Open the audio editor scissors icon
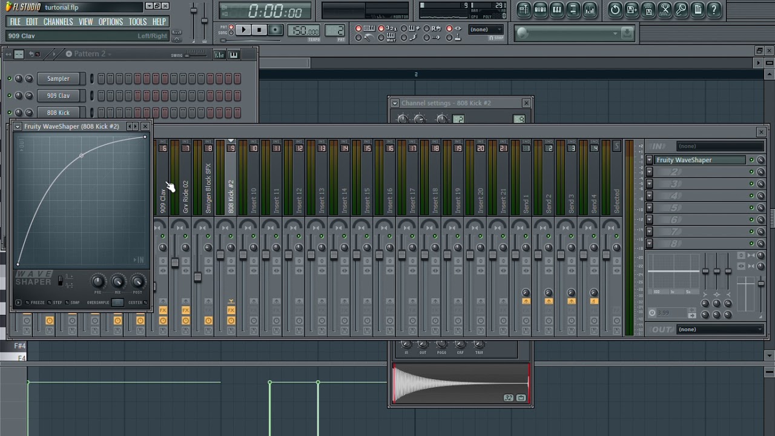This screenshot has height=436, width=775. (665, 9)
